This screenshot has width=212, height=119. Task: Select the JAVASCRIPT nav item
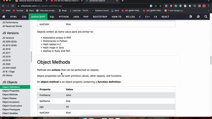tap(38, 17)
